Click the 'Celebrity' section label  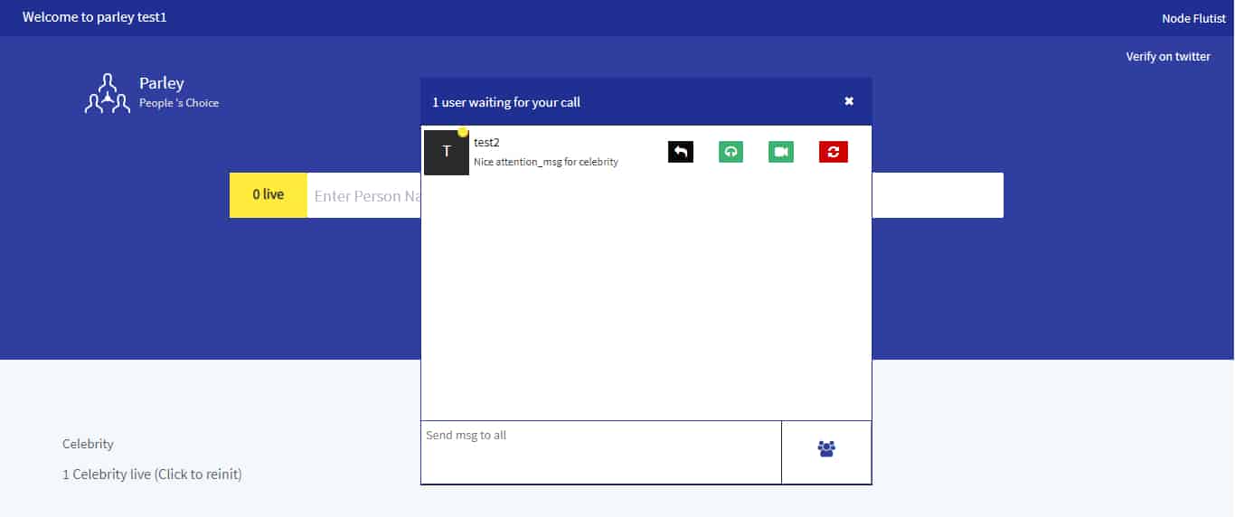coord(88,444)
